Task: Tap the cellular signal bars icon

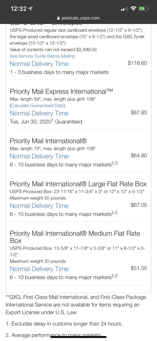Action: (124, 9)
